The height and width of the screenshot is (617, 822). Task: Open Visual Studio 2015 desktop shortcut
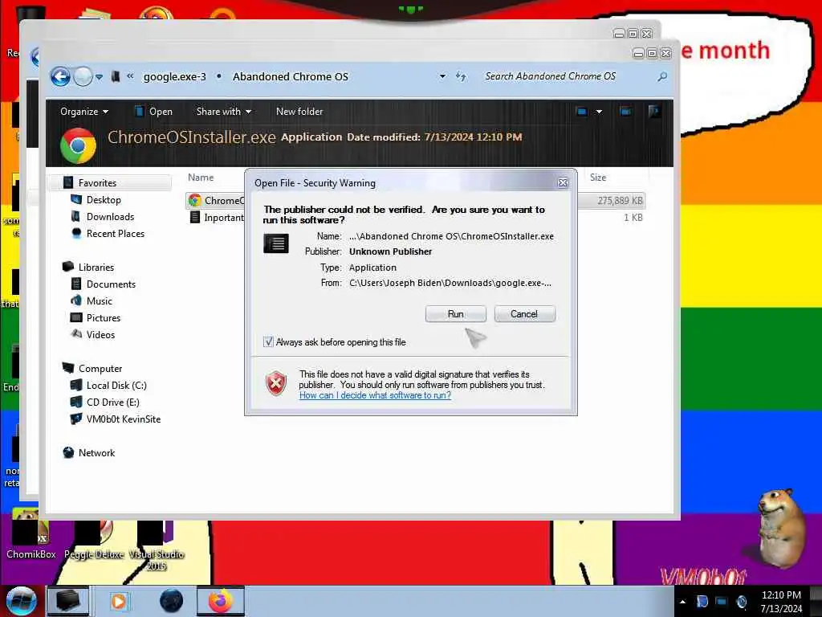[157, 545]
